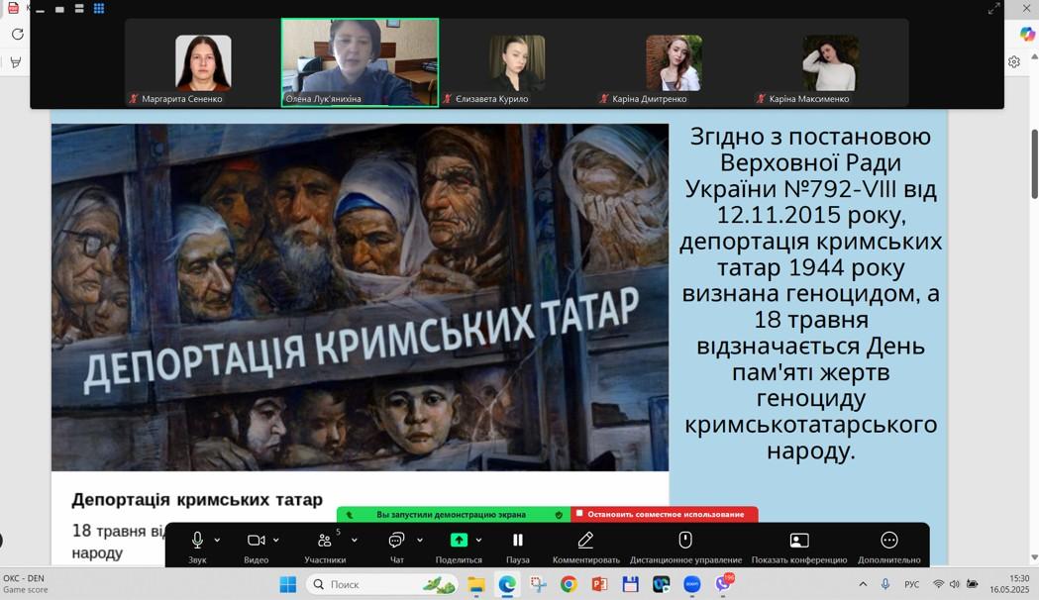The image size is (1039, 600).
Task: Show hidden tray icons chevron
Action: [x=863, y=584]
